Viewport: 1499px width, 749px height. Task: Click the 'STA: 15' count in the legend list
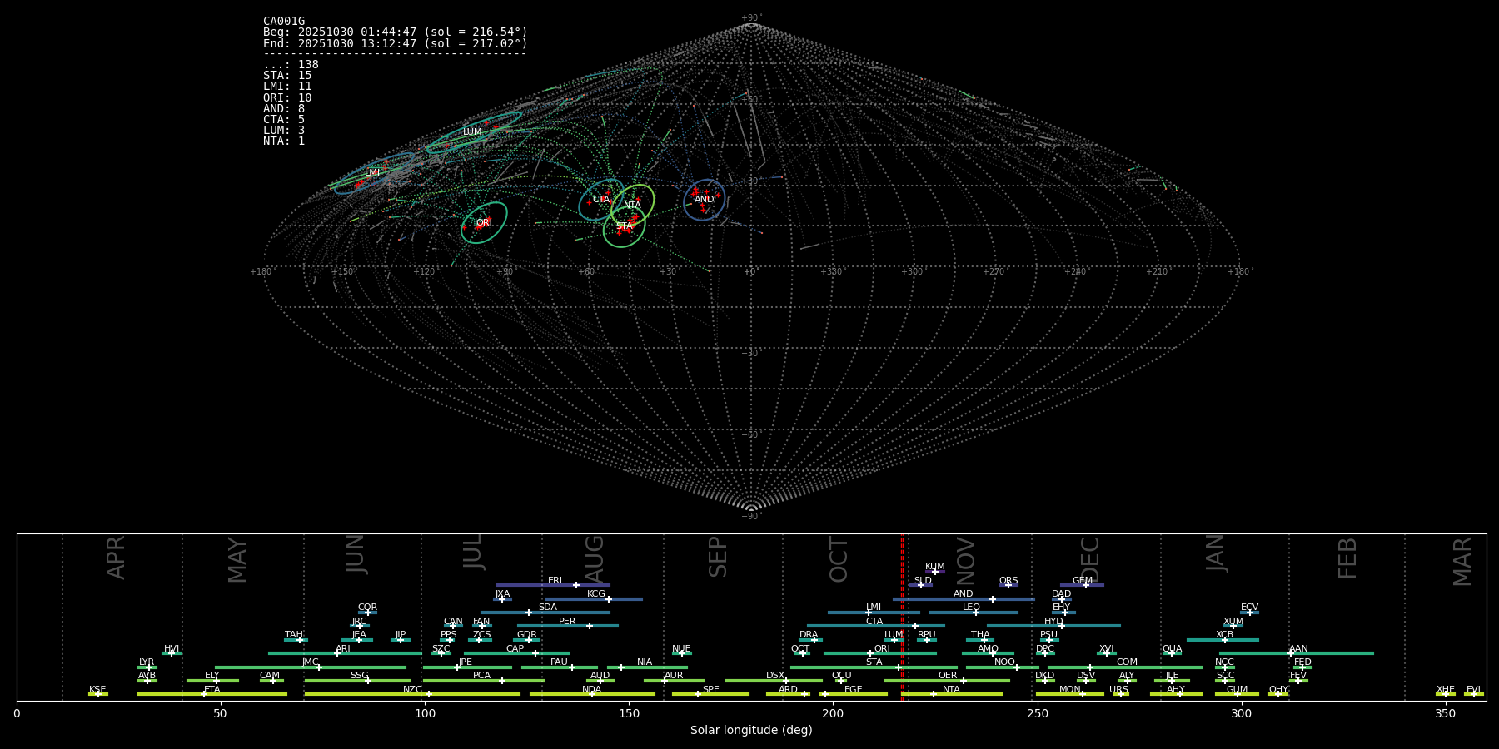[x=287, y=76]
